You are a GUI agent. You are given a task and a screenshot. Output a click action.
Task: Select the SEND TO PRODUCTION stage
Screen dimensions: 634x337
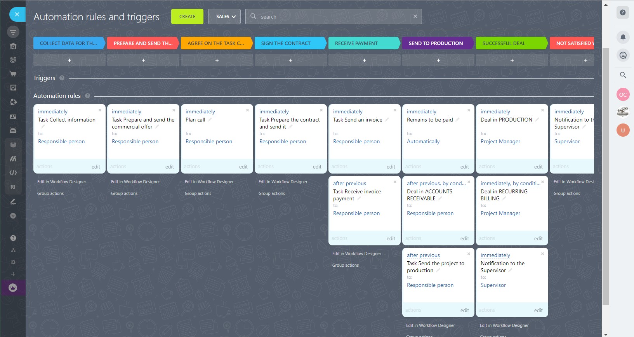436,43
